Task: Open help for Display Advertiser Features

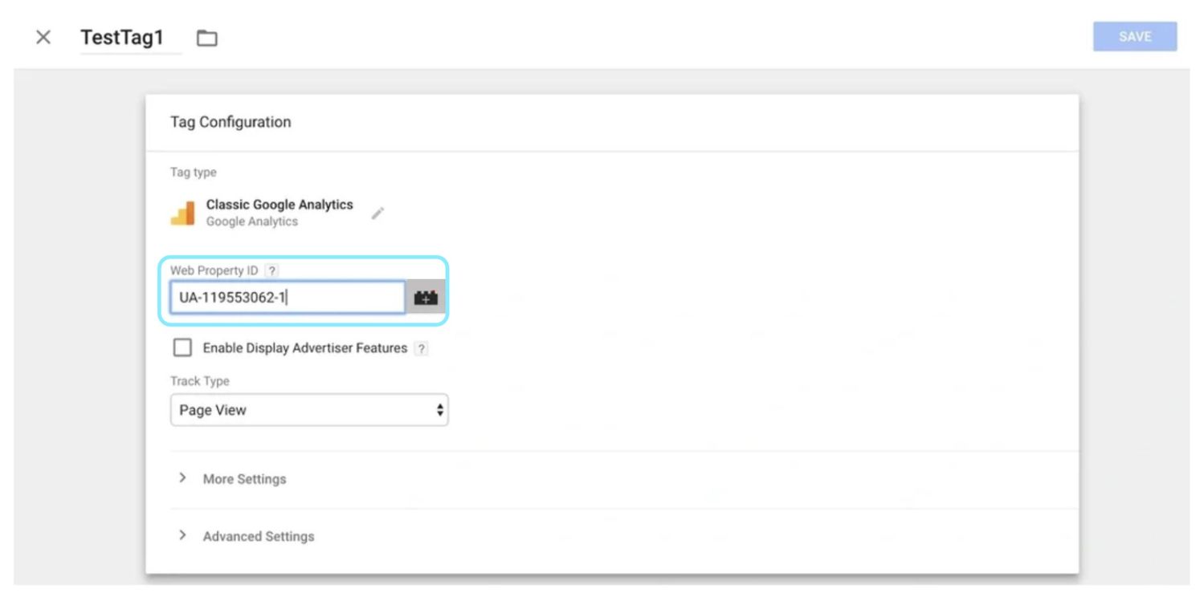Action: click(x=422, y=348)
